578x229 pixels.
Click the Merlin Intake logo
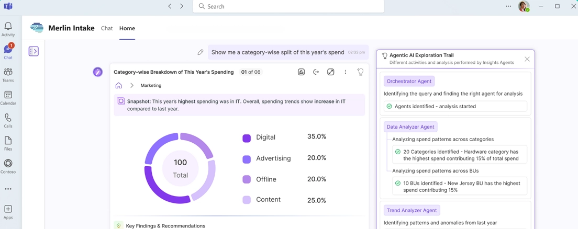[x=37, y=28]
